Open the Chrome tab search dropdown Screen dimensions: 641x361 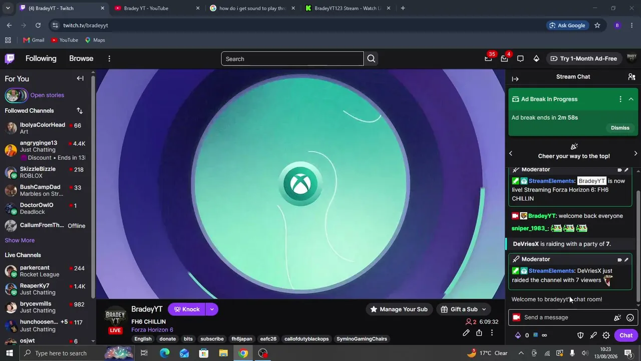pos(8,8)
